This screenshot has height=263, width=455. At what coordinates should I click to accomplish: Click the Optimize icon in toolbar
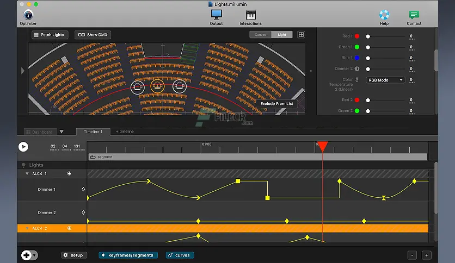28,15
